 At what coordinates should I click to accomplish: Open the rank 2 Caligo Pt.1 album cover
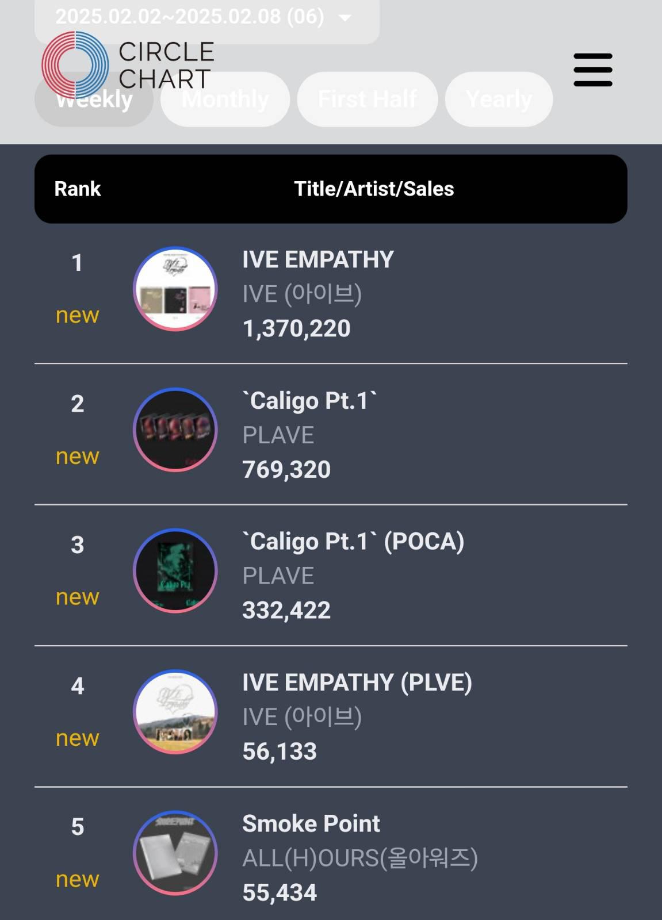pos(175,430)
